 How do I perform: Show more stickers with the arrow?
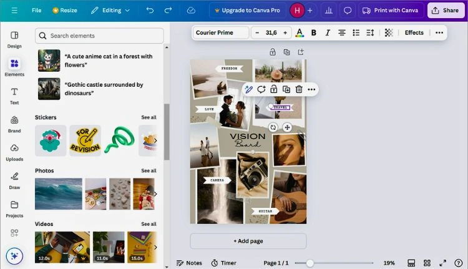point(155,140)
